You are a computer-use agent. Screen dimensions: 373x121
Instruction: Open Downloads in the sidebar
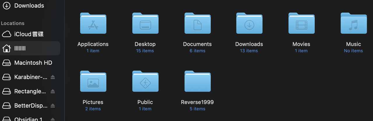click(29, 6)
